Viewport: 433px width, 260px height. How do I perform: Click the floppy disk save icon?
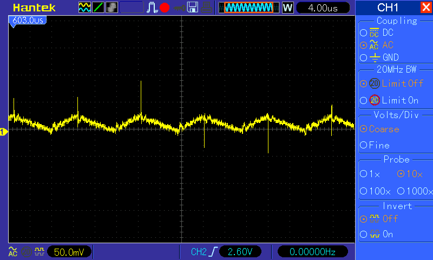pos(193,8)
